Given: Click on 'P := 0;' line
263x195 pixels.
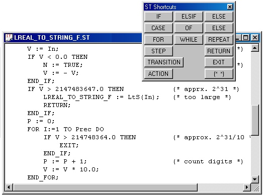Looking at the screenshot, I should pos(41,121).
